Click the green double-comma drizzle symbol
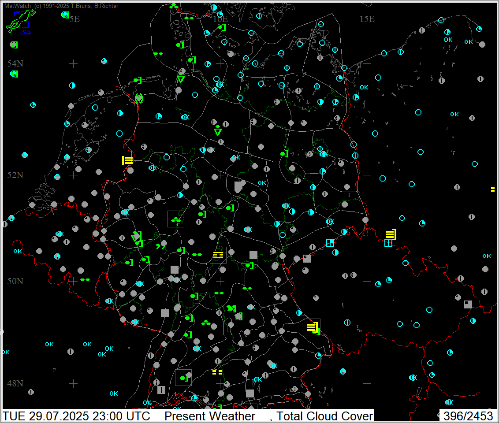The width and height of the screenshot is (499, 423). [x=161, y=246]
